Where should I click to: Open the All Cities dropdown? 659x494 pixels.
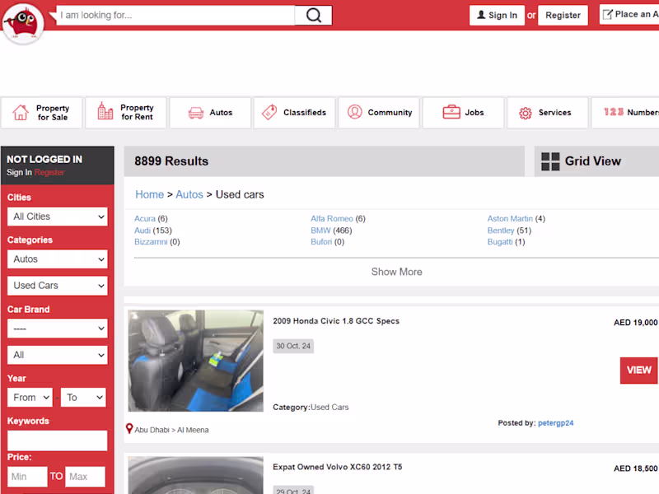[58, 217]
